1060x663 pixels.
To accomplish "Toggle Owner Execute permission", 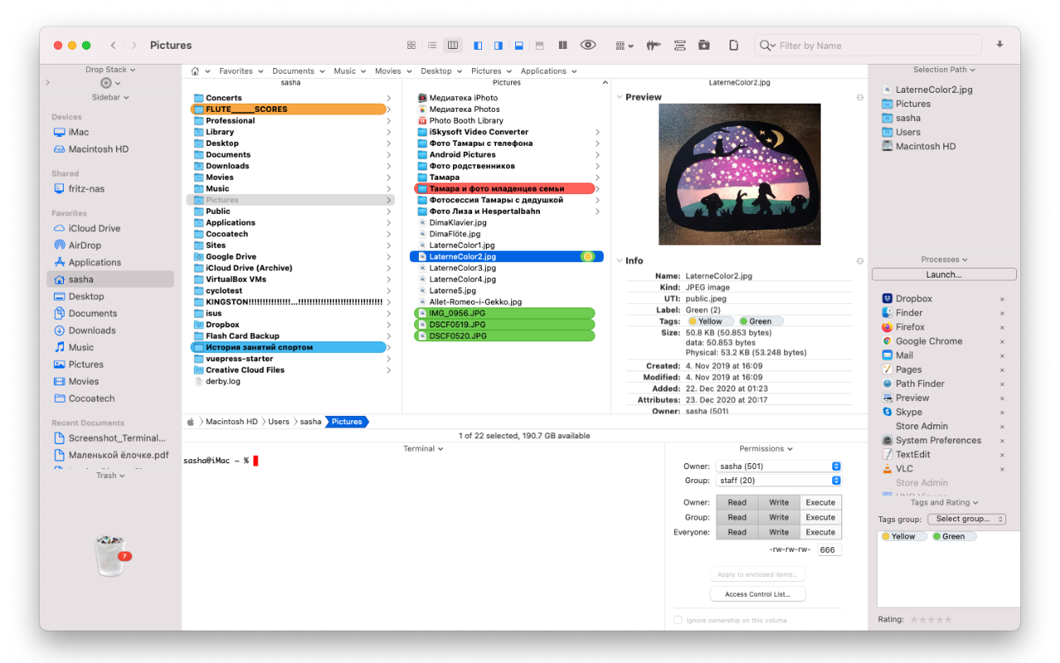I will point(820,502).
